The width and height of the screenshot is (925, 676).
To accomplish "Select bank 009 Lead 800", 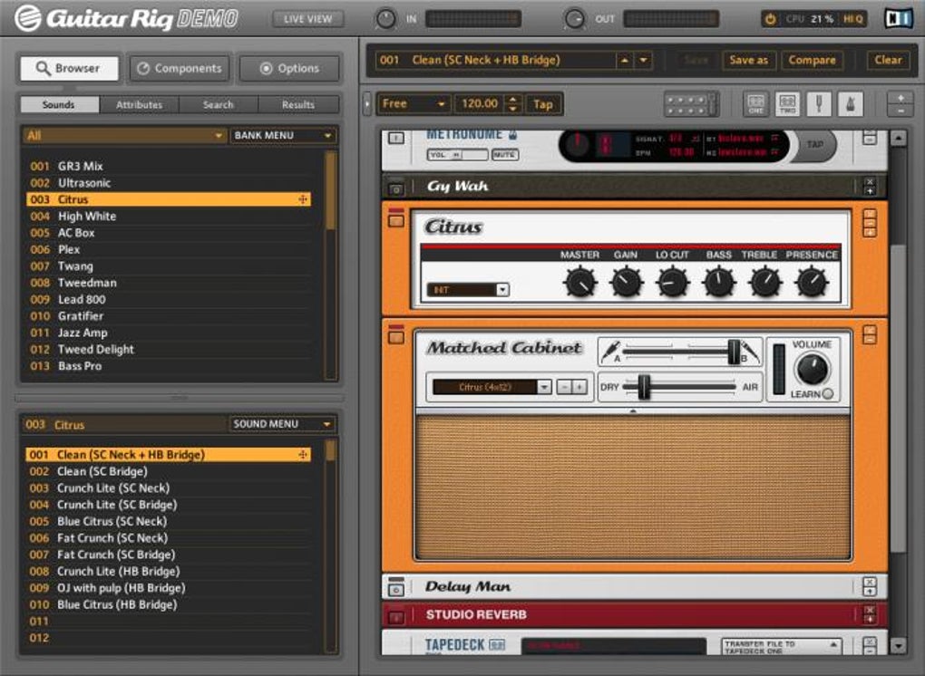I will click(169, 299).
